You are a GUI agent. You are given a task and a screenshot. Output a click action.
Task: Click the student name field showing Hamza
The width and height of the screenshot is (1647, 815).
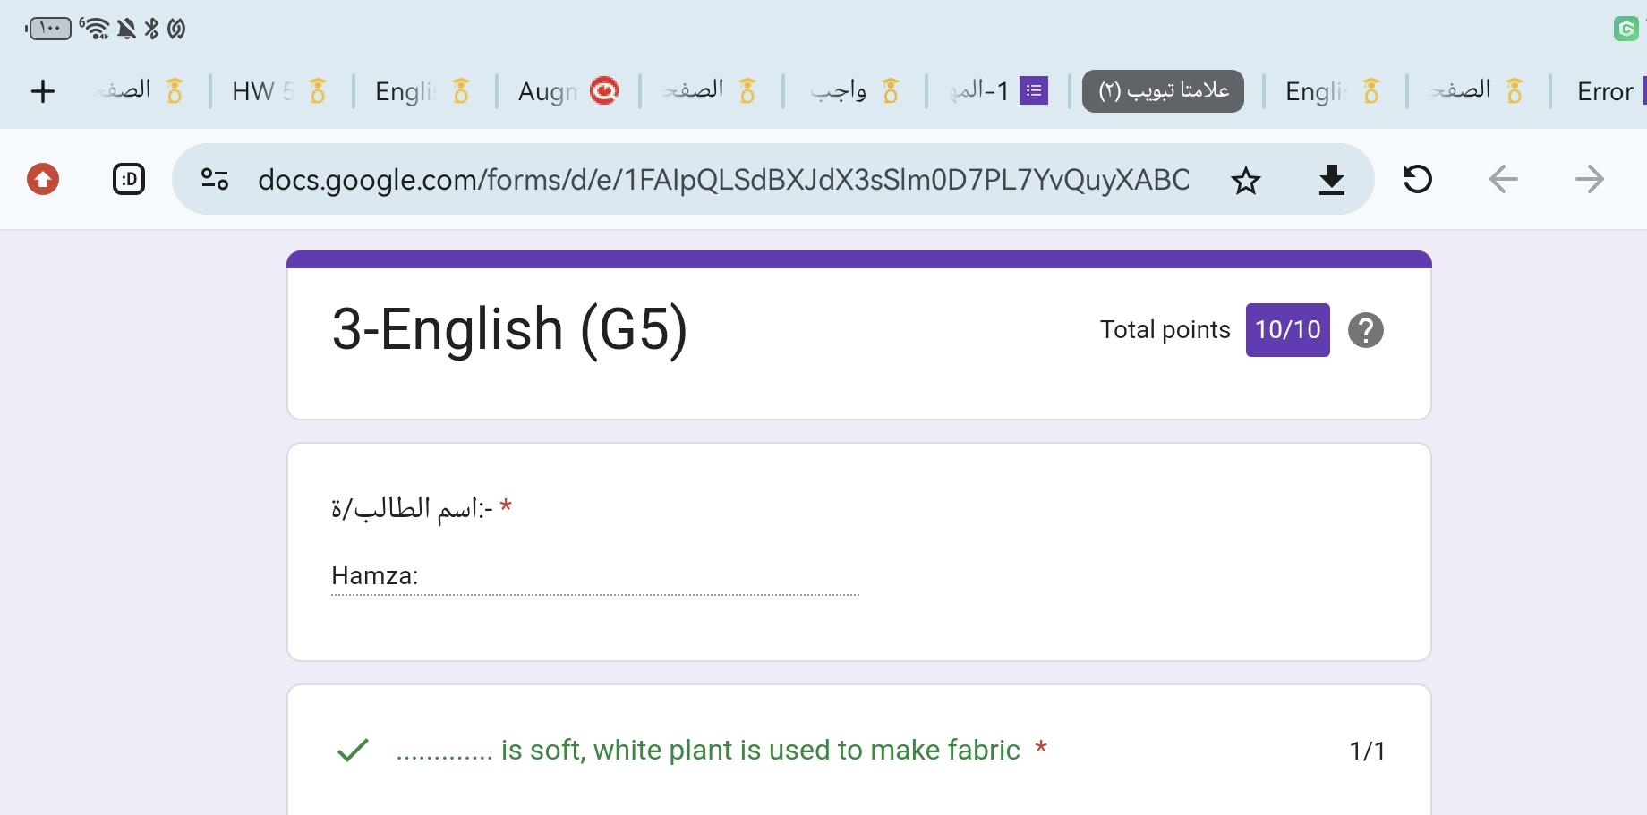tap(594, 576)
